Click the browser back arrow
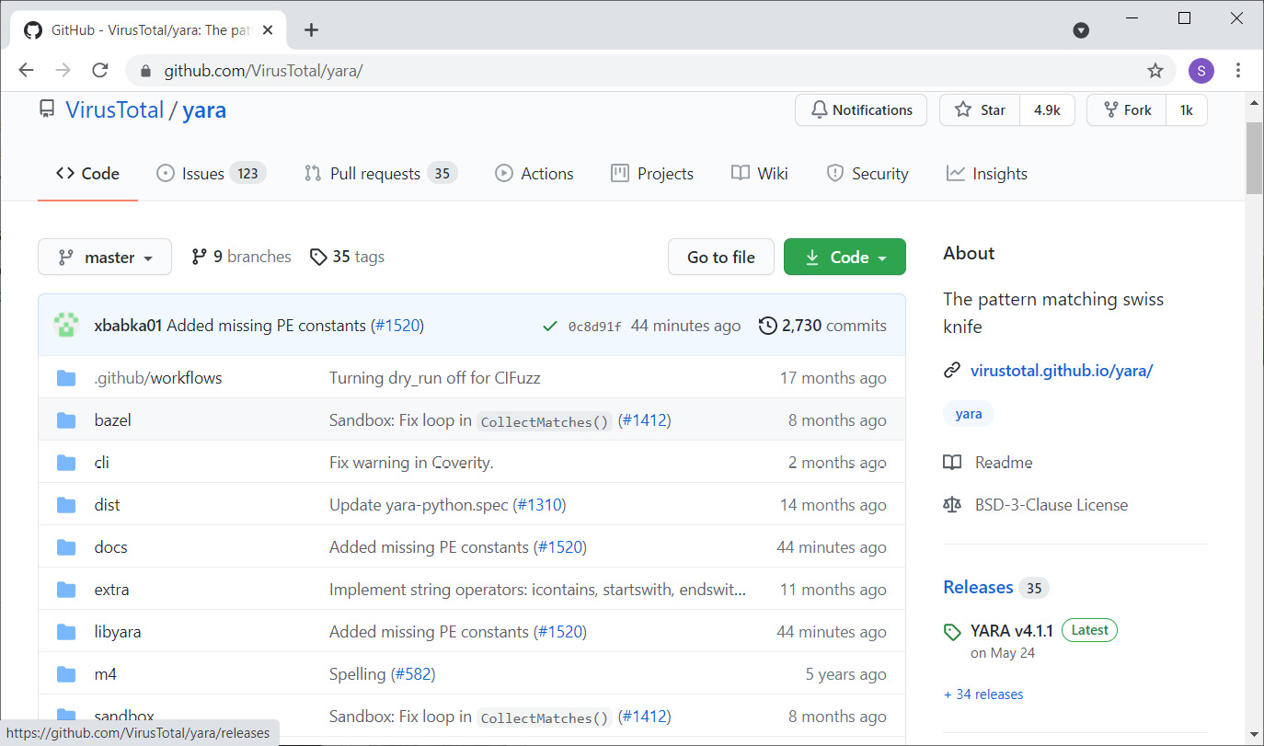The width and height of the screenshot is (1264, 746). [x=26, y=70]
